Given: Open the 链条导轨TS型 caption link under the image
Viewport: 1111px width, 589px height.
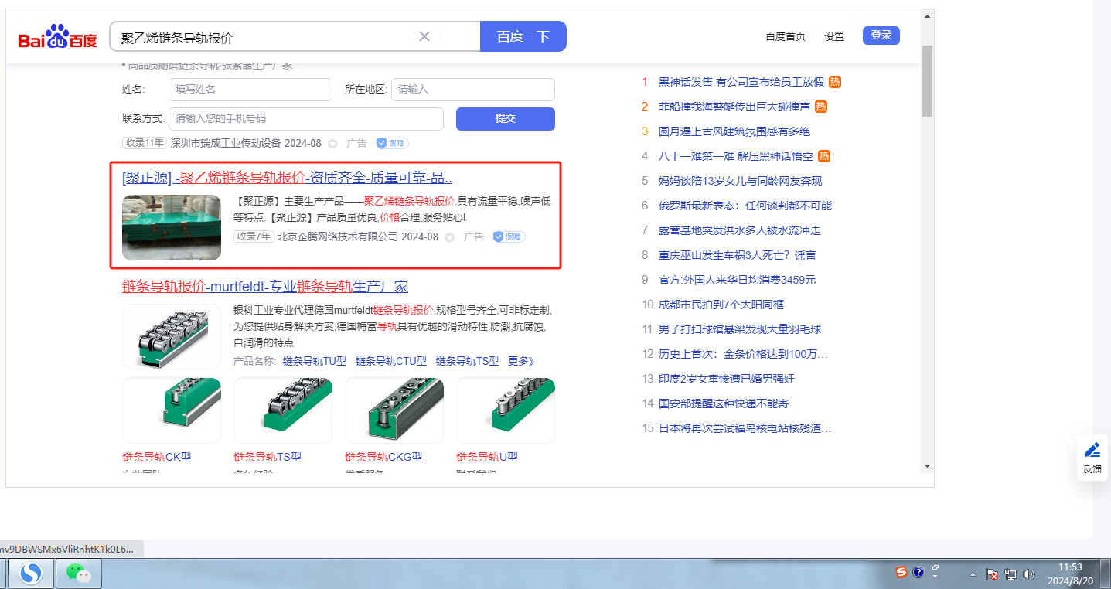Looking at the screenshot, I should coord(268,457).
